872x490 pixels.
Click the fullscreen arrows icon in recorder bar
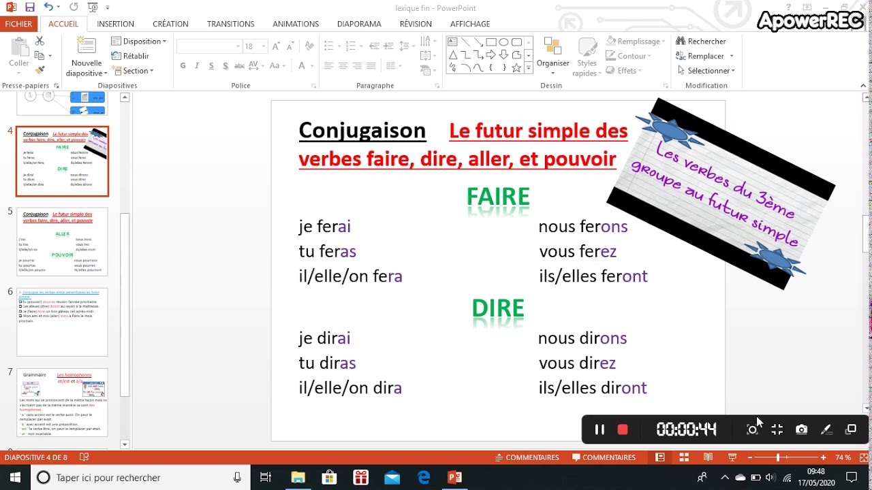tap(777, 429)
